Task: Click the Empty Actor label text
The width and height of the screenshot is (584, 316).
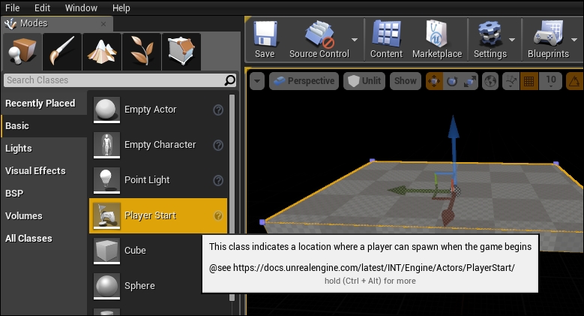Action: click(x=151, y=110)
